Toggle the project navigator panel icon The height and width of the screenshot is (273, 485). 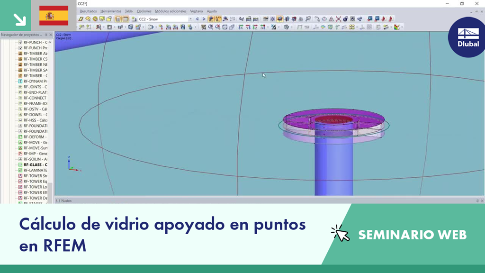[x=118, y=19]
